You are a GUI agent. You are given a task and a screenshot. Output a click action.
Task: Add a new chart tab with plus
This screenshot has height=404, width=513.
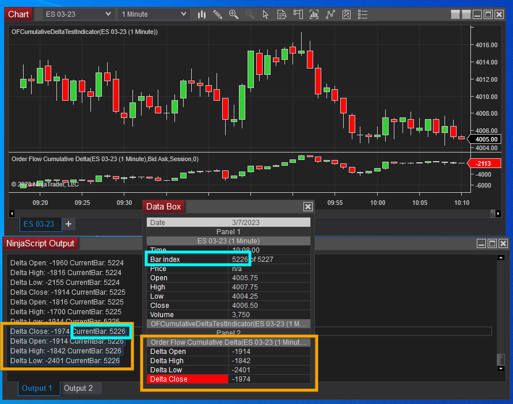[69, 224]
